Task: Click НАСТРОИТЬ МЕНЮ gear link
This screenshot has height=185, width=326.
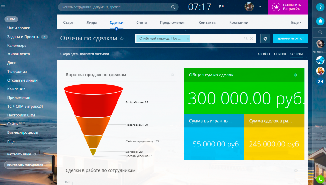Action: pos(22,154)
